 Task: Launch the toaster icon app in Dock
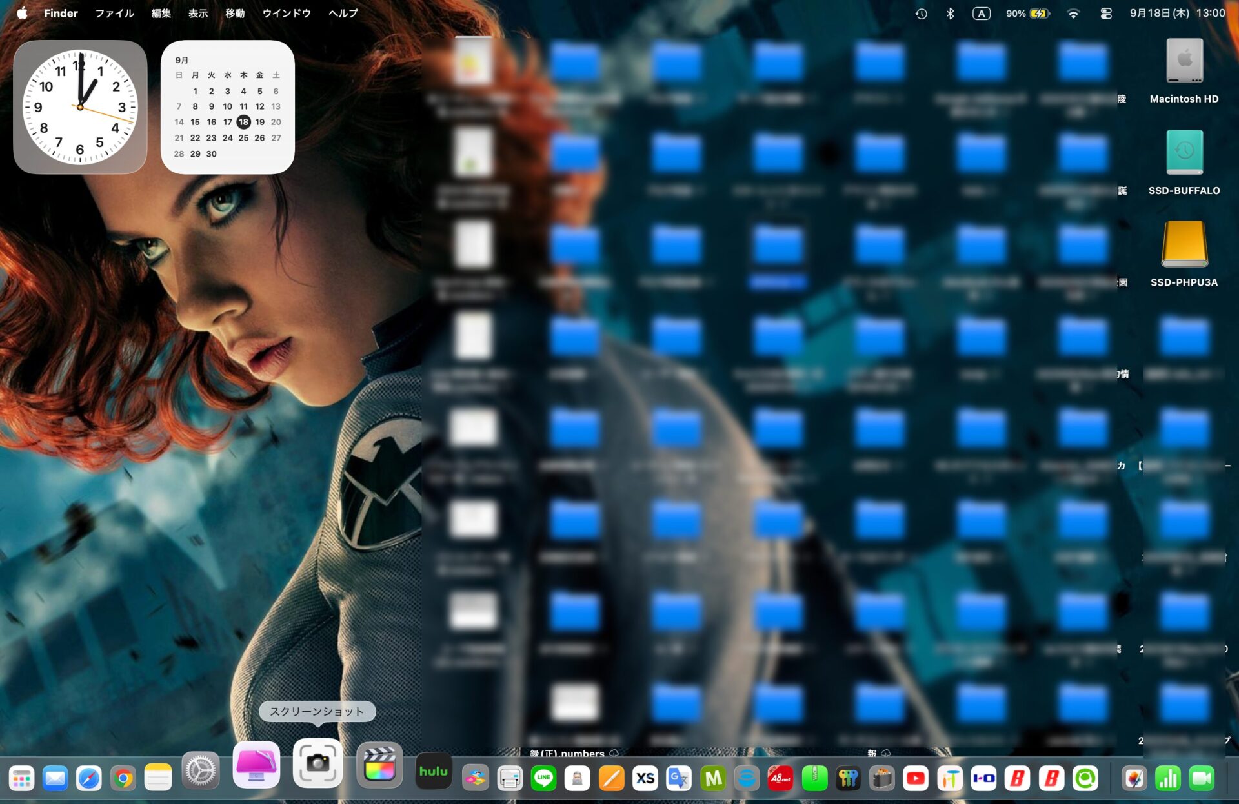click(882, 778)
